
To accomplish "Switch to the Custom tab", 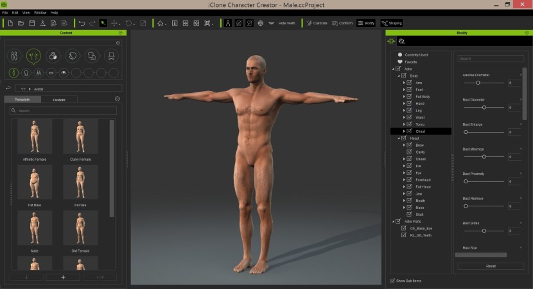I will click(59, 99).
